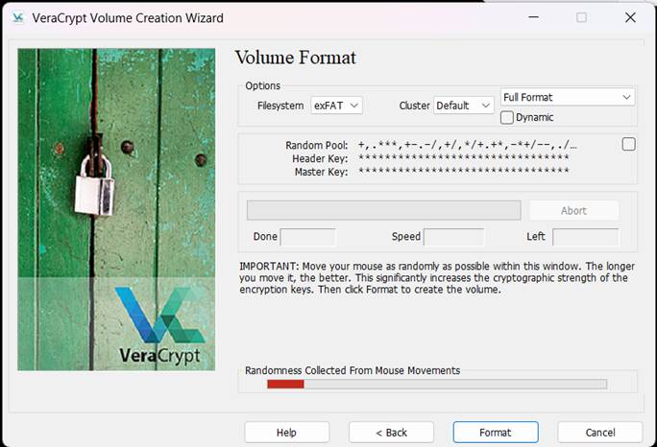The image size is (657, 447).
Task: Click the VeraCrypt padlock side image
Action: pyautogui.click(x=116, y=209)
